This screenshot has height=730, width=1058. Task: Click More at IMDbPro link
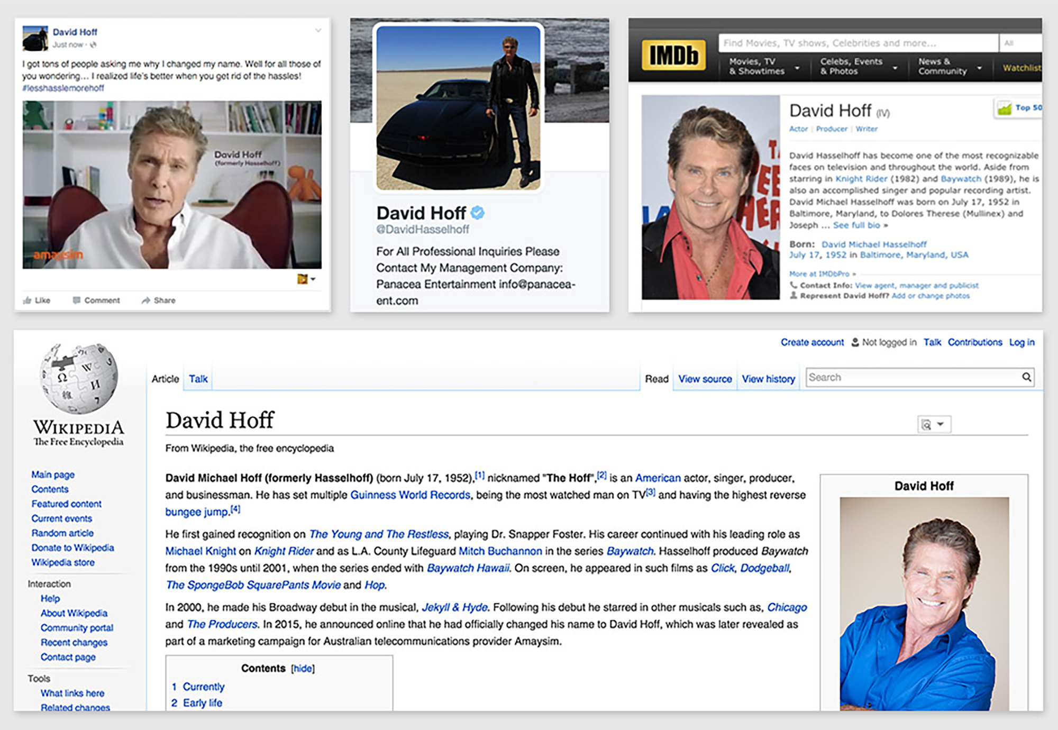tap(822, 274)
